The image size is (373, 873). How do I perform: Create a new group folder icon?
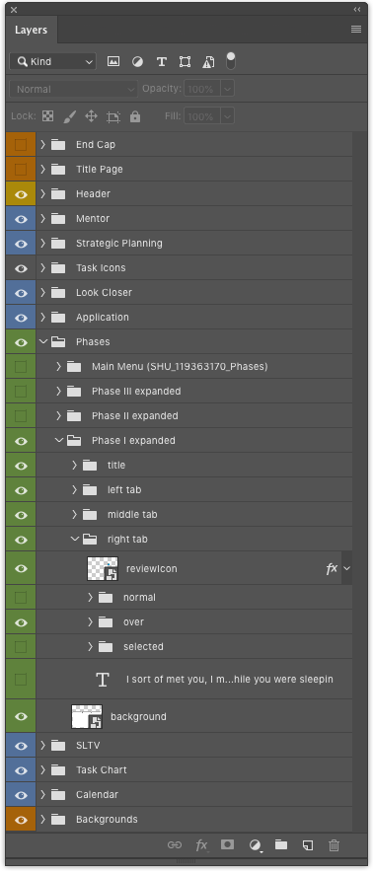coord(281,844)
